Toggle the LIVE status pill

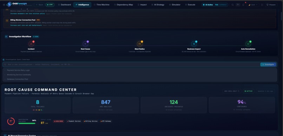[x=50, y=5]
